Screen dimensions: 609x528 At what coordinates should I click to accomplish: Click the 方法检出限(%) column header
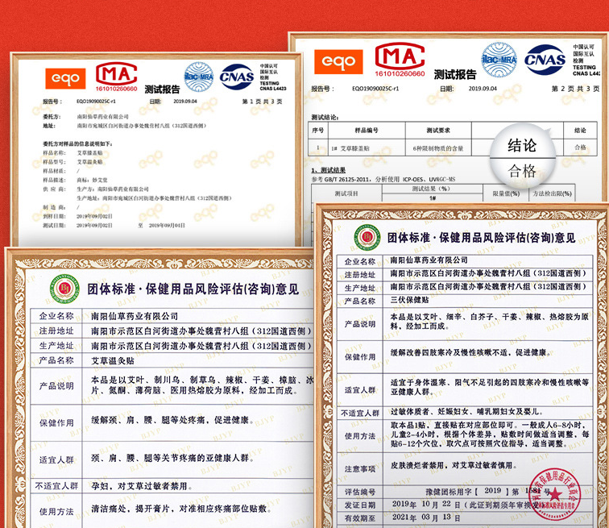(x=552, y=193)
